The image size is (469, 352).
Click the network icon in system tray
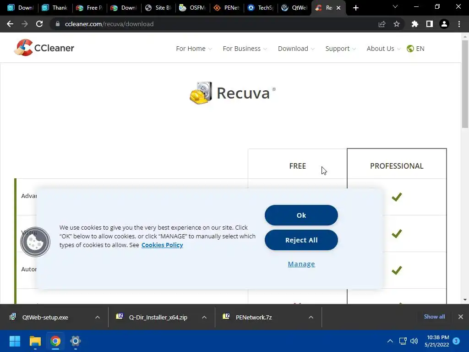(403, 341)
